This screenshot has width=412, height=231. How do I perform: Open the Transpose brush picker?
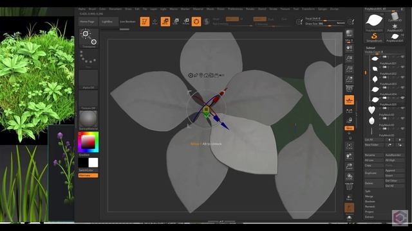click(89, 38)
